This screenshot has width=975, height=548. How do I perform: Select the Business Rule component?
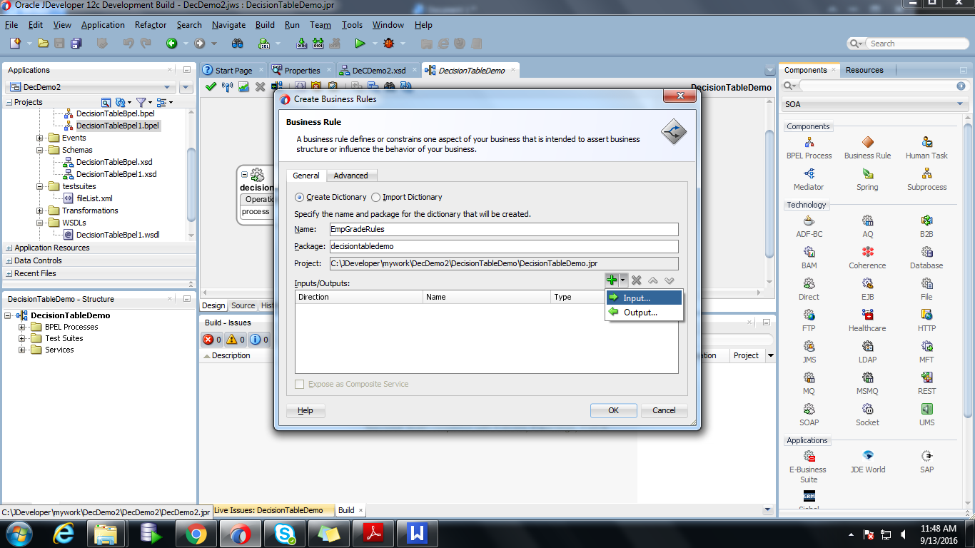pos(867,142)
